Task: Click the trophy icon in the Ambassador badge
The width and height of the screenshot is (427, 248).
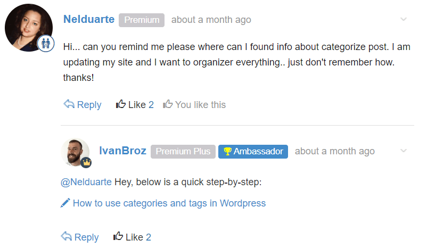Action: click(227, 151)
